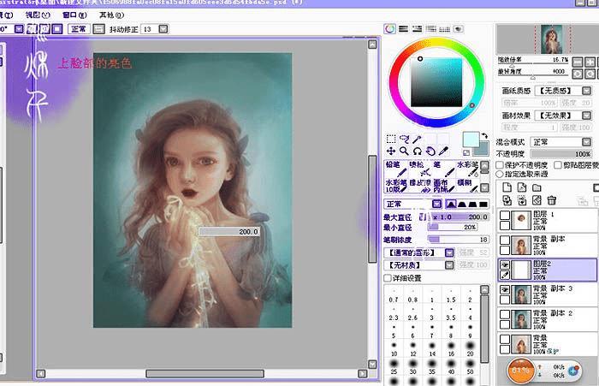Select the move tool

(x=391, y=151)
